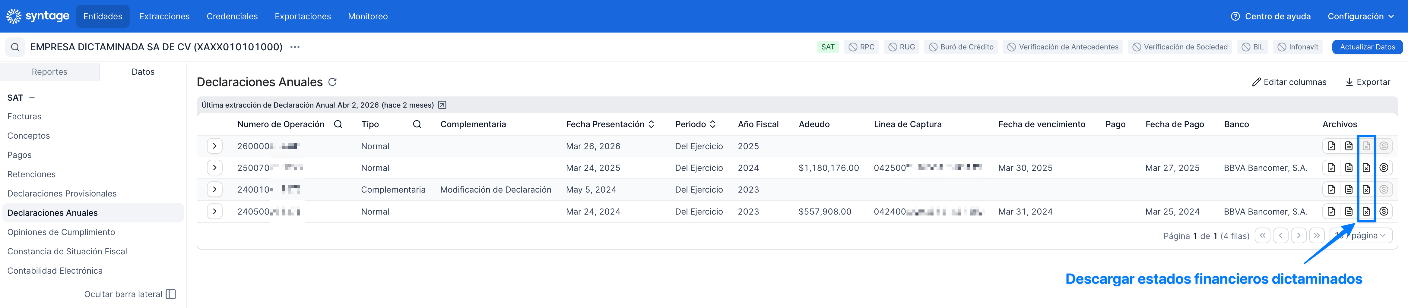Open the three-dots menu beside the company name

point(295,47)
